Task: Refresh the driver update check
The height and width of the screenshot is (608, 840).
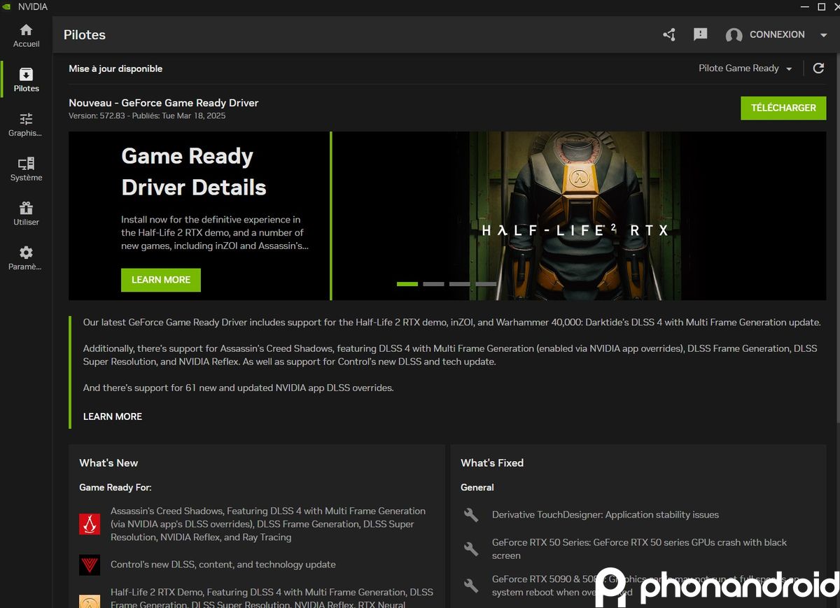Action: click(x=818, y=69)
